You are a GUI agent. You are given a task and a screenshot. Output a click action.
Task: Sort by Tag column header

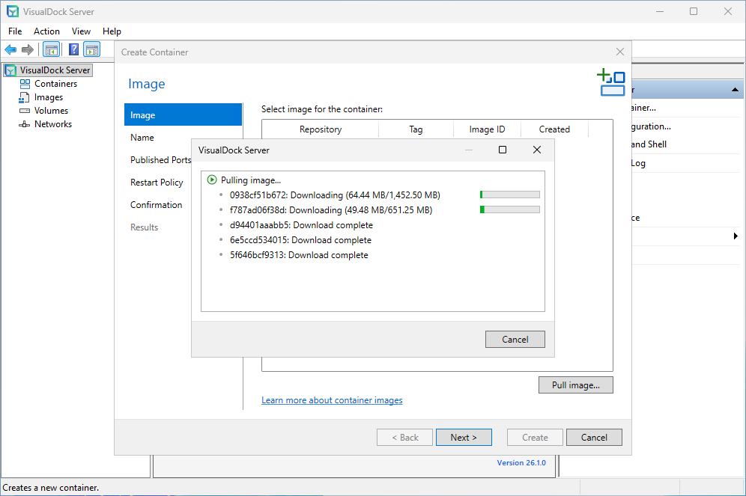(416, 129)
